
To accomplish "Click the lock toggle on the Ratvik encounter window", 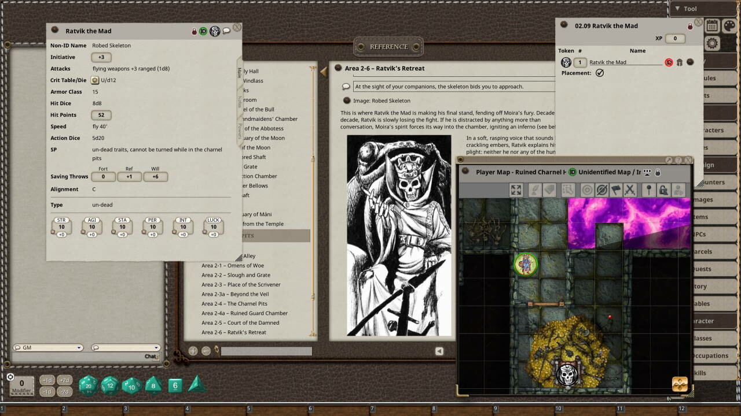I will coord(691,26).
